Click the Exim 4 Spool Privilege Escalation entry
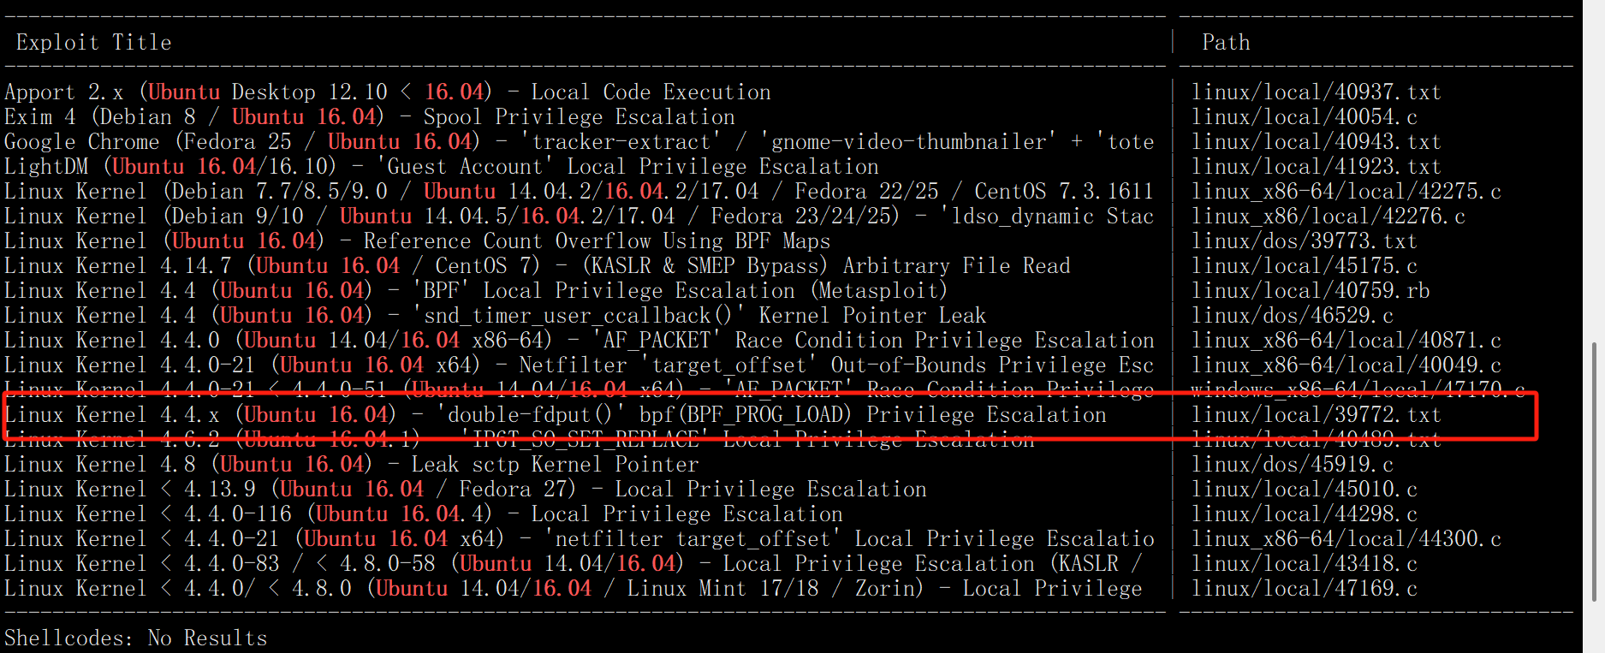 tap(369, 117)
